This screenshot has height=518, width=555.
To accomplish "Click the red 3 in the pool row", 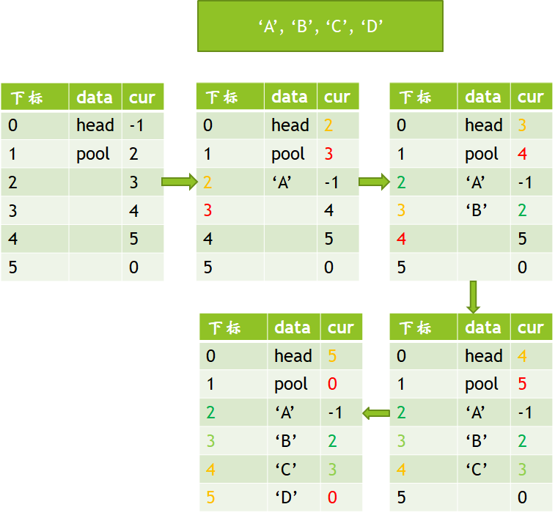I will (x=328, y=154).
